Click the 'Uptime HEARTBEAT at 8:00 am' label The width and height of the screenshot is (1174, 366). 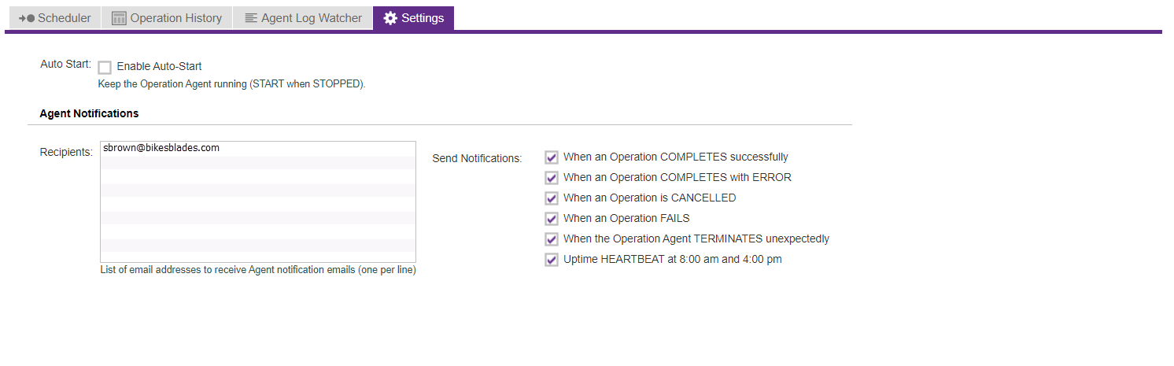pyautogui.click(x=672, y=259)
